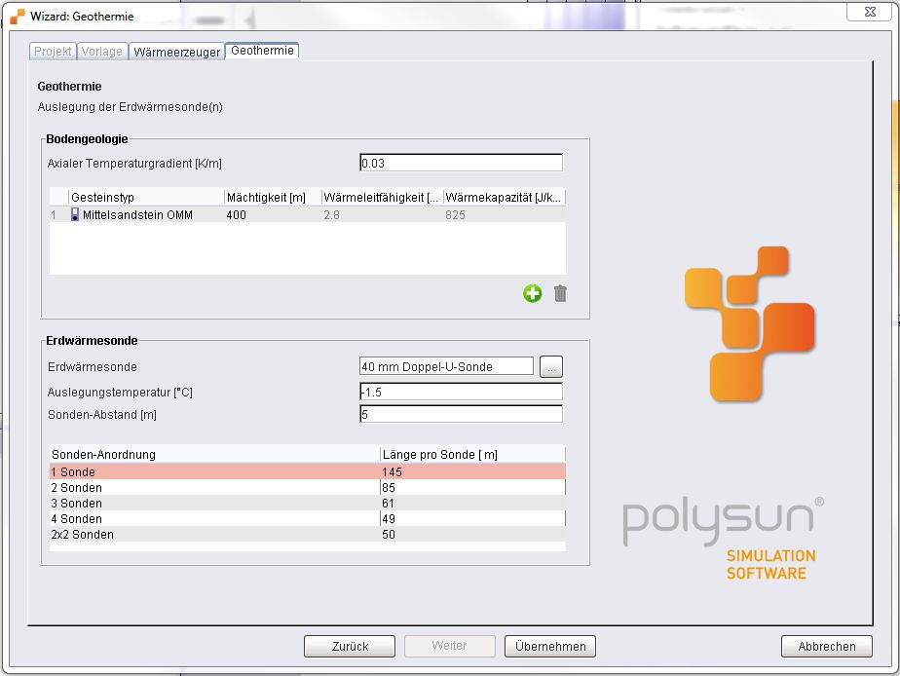Click the Wärmeleitfähigkeit value 2.8
The width and height of the screenshot is (900, 676).
(x=332, y=214)
